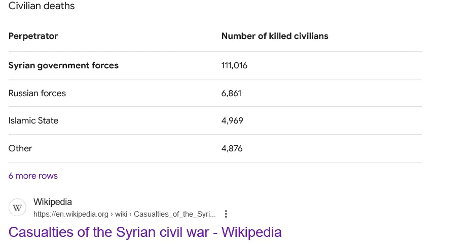Select the Other row label
Image resolution: width=473 pixels, height=247 pixels.
click(x=20, y=148)
